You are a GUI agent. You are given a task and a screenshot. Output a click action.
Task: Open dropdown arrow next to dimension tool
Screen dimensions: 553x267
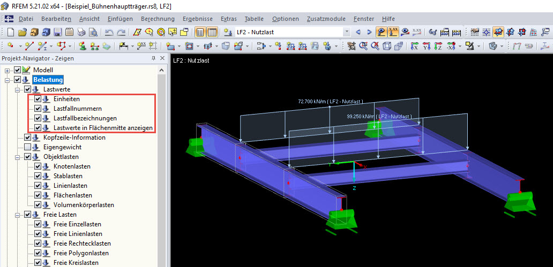[x=132, y=46]
